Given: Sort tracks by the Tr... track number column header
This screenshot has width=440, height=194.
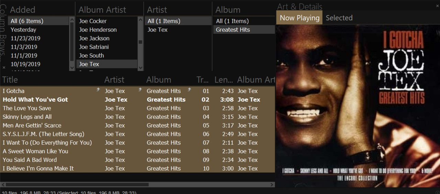Looking at the screenshot, I should (x=202, y=80).
